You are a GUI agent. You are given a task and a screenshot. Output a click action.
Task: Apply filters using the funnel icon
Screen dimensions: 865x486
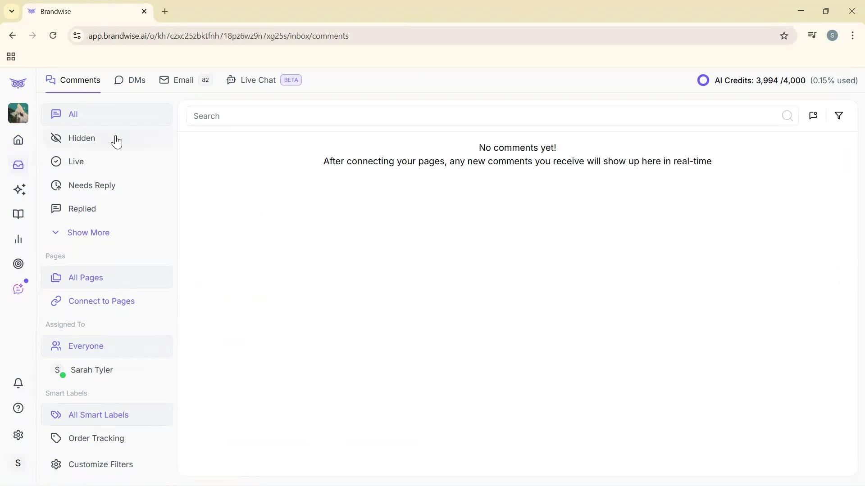pos(838,115)
